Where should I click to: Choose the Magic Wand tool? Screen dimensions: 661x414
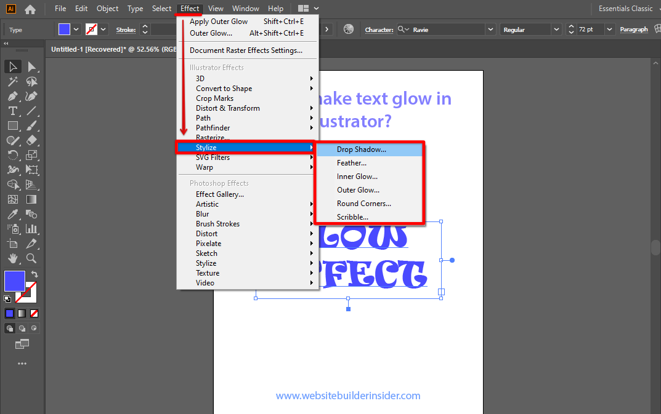point(12,81)
